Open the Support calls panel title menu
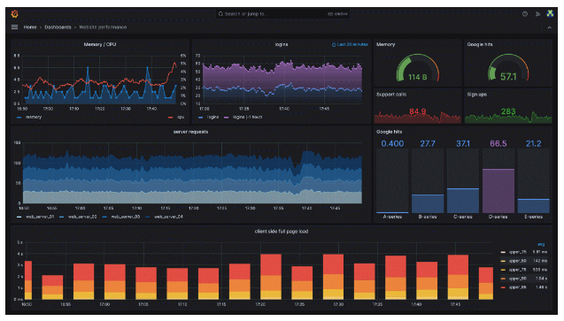564x321 pixels. [x=391, y=95]
